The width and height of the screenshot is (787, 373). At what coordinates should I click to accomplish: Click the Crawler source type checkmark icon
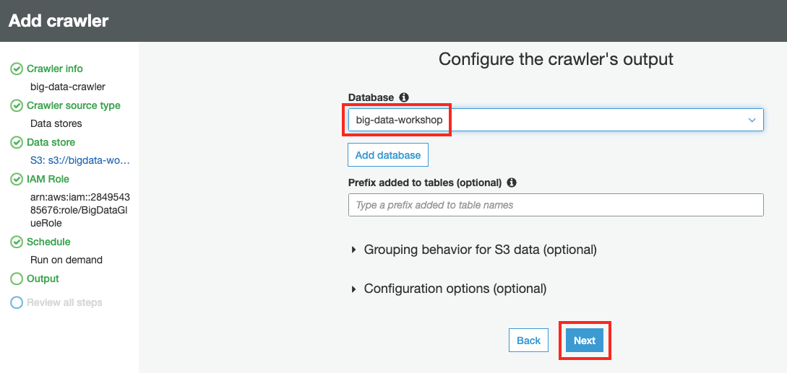pyautogui.click(x=17, y=106)
